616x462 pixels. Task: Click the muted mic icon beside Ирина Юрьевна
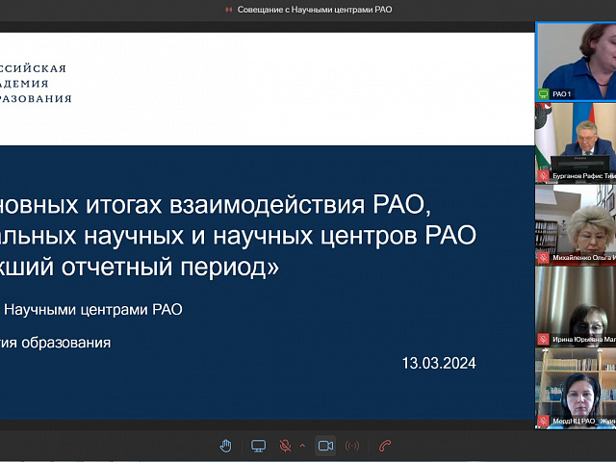point(544,340)
